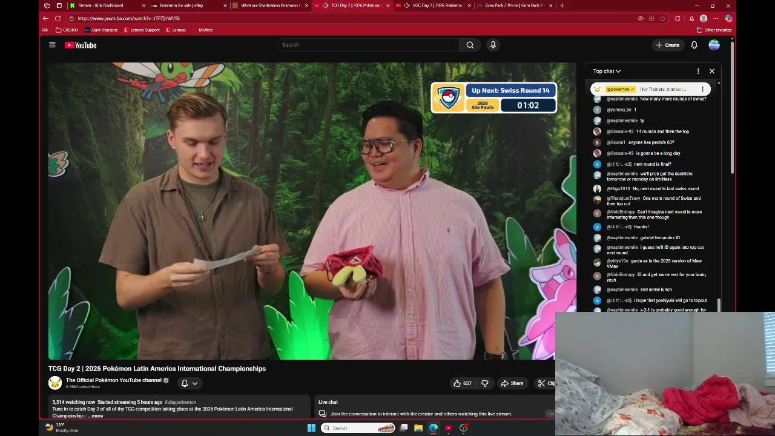This screenshot has height=436, width=775.
Task: Click the Pokémon channel avatar
Action: 55,383
